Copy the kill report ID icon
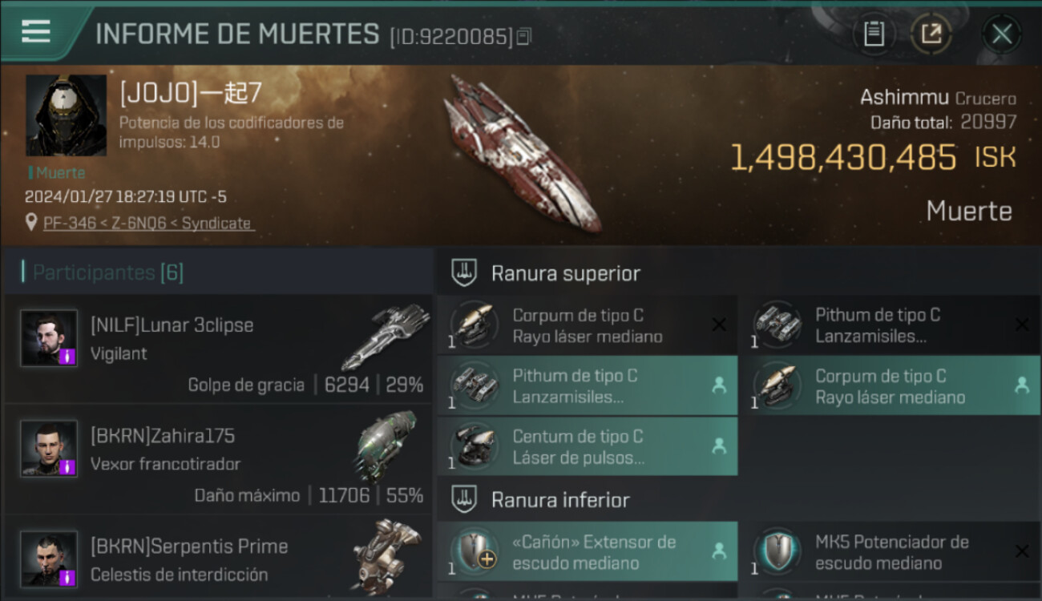 tap(523, 37)
